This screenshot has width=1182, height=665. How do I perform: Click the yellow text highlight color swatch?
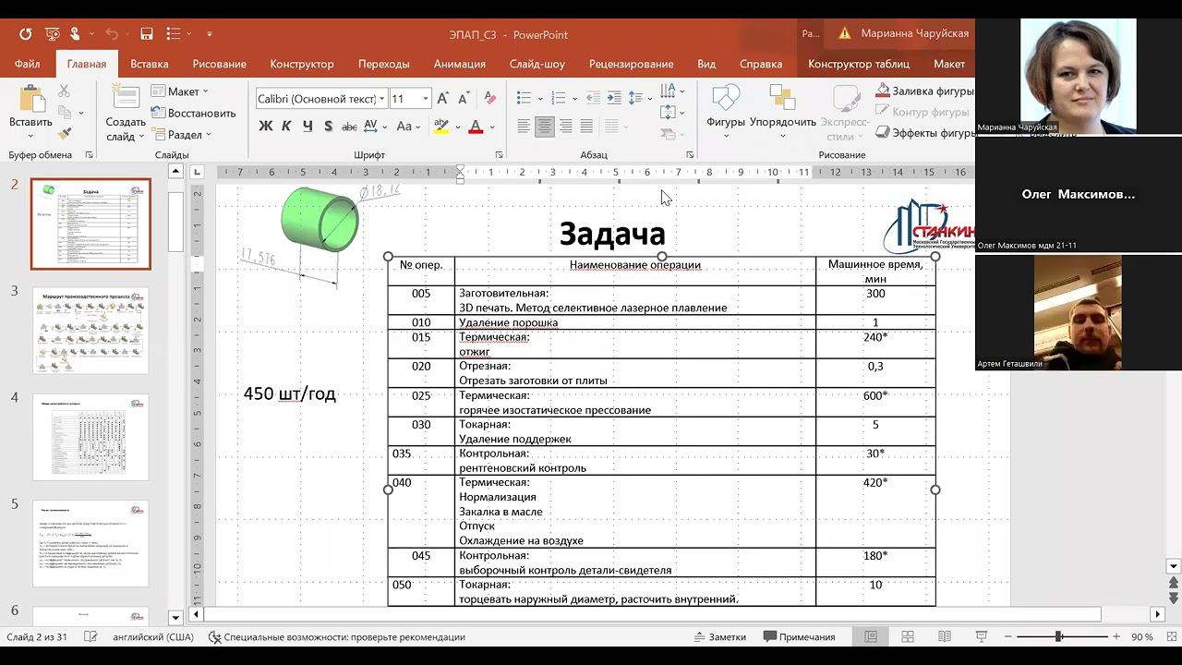coord(440,127)
